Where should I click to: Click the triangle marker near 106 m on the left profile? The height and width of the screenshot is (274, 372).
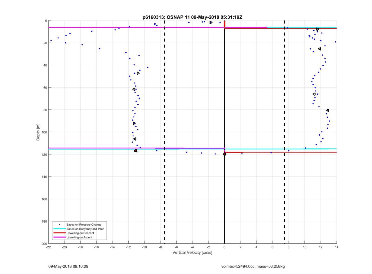click(x=135, y=139)
